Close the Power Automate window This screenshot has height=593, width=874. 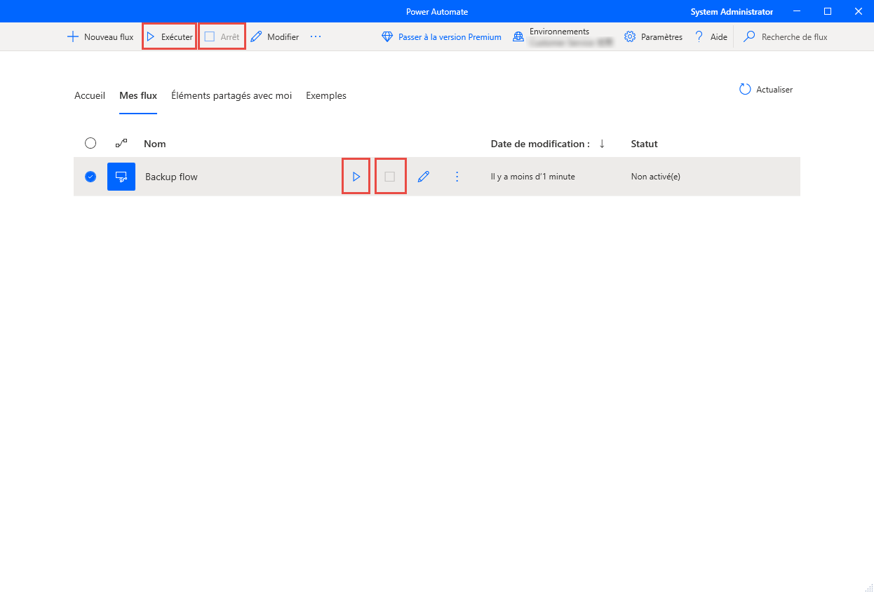[x=859, y=11]
